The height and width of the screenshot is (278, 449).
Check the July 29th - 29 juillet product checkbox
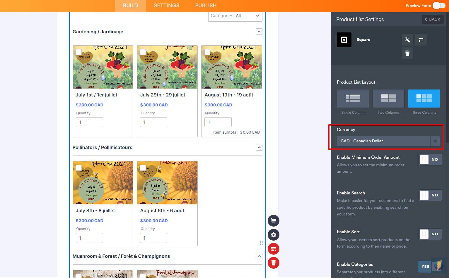point(143,52)
